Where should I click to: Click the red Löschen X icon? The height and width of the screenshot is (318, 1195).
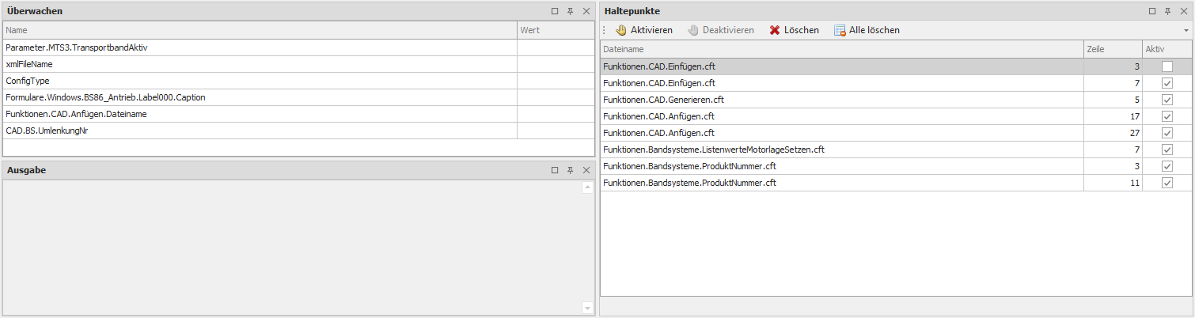775,30
